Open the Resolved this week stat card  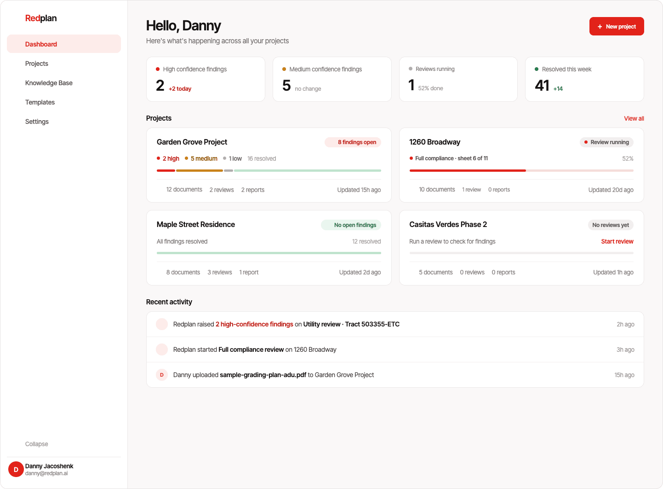coord(584,79)
